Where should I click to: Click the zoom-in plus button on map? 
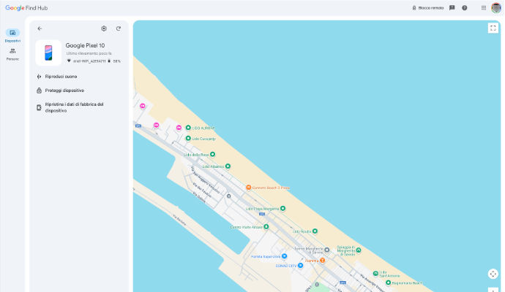(x=493, y=289)
